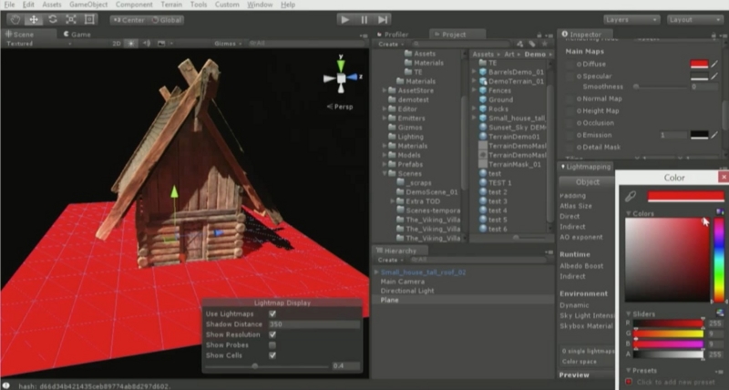The image size is (729, 390).
Task: Open the File menu
Action: coord(9,5)
